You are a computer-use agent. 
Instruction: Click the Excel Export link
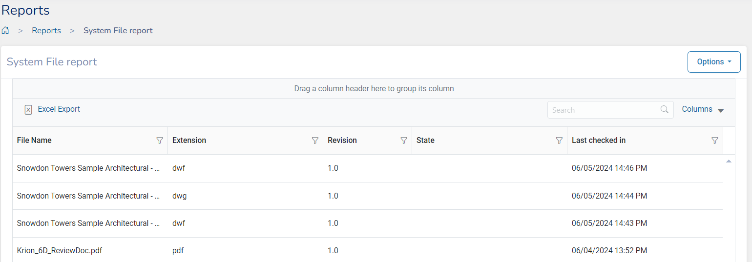pyautogui.click(x=59, y=109)
